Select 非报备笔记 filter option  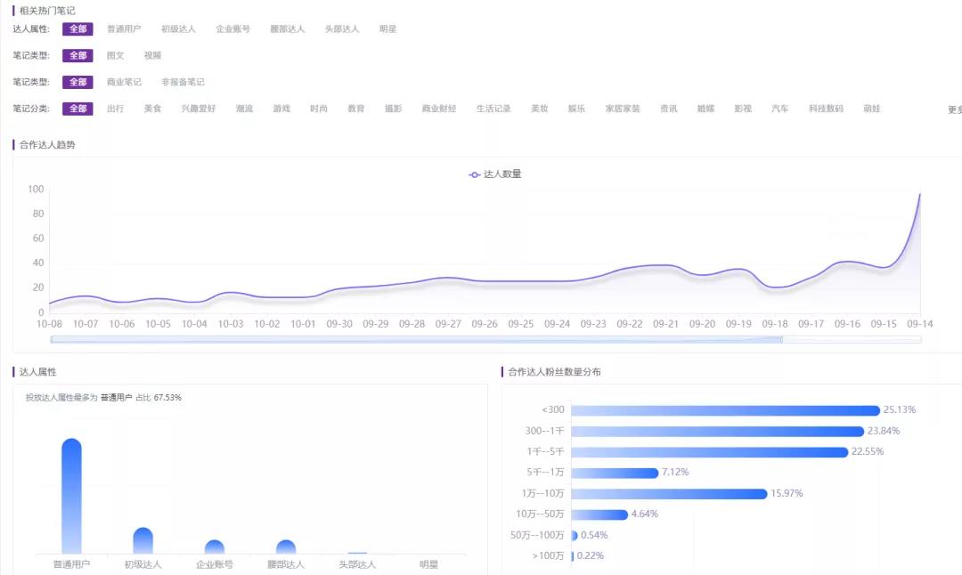click(183, 82)
